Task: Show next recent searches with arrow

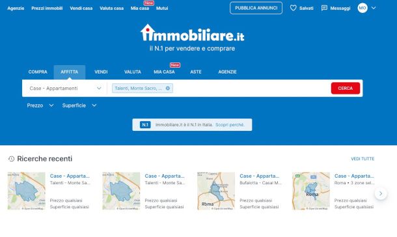Action: (381, 194)
